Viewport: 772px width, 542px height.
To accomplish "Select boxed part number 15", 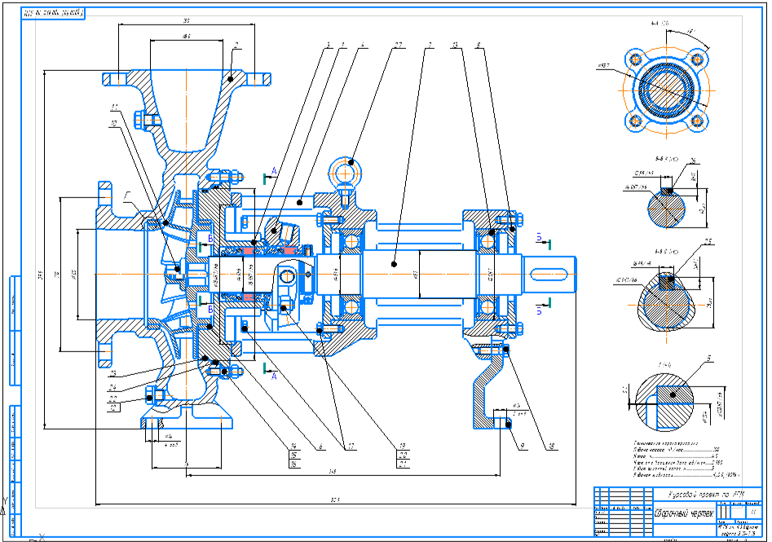I will [x=294, y=456].
